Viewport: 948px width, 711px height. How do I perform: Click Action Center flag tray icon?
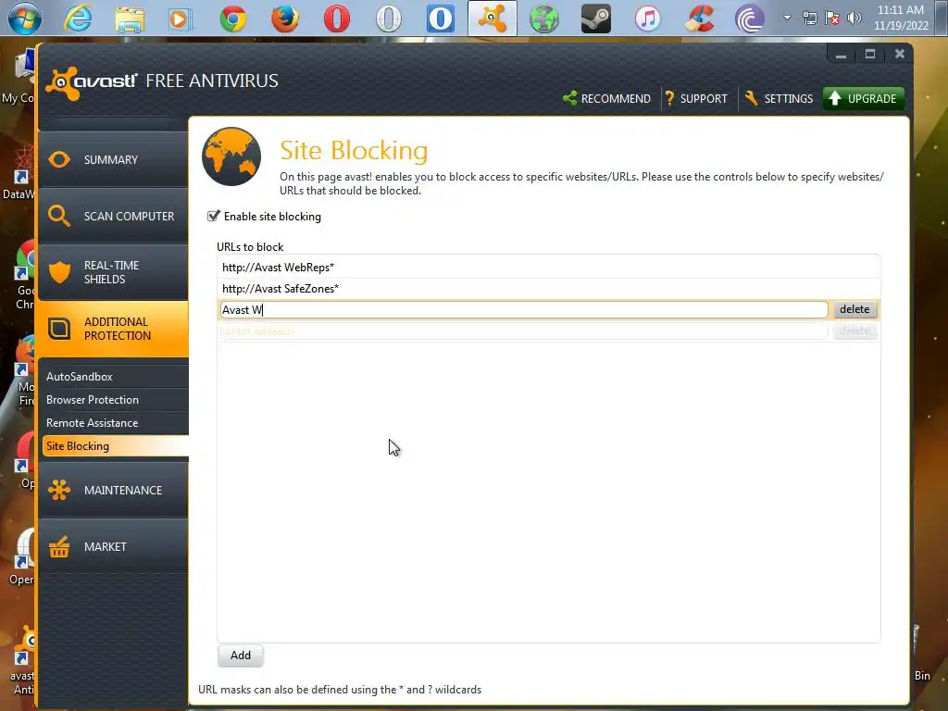[x=832, y=18]
